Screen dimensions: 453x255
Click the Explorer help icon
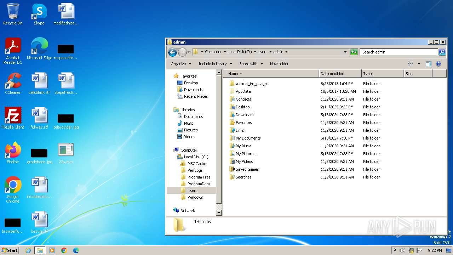click(x=438, y=64)
